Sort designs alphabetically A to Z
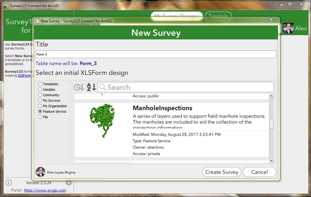311x197 pixels. 91,87
